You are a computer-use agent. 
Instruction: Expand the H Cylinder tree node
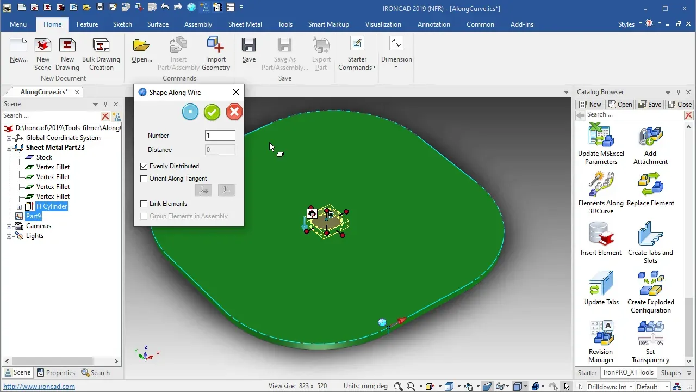tap(19, 207)
